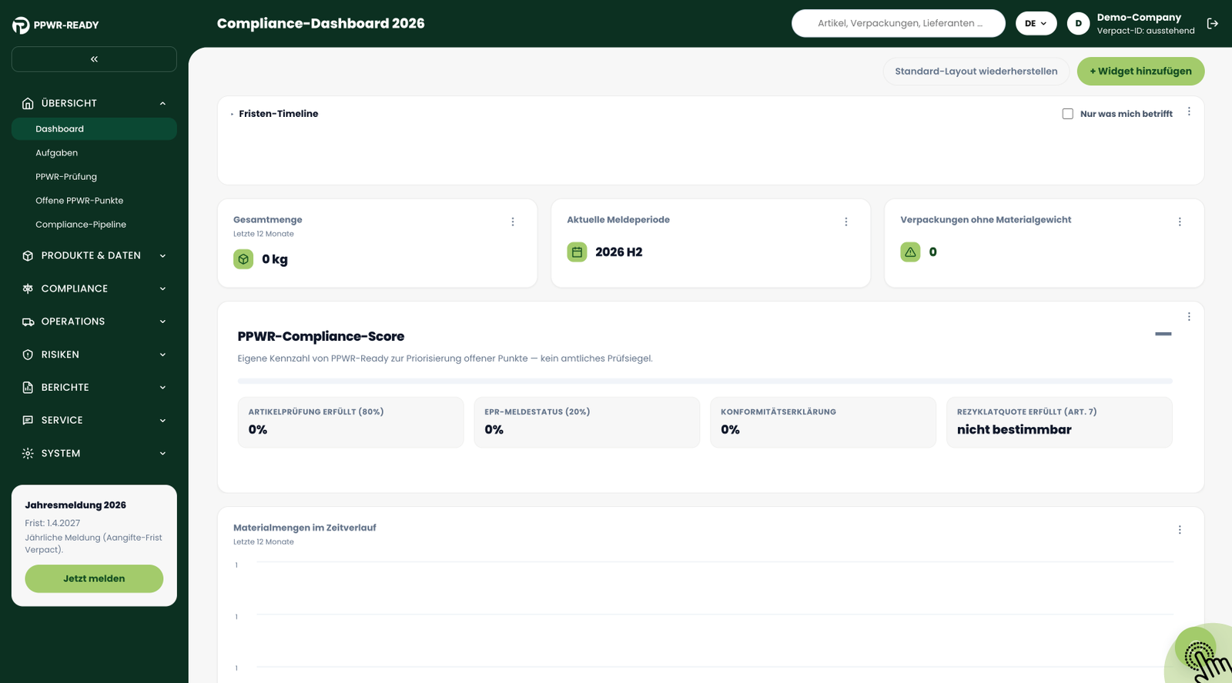Screen dimensions: 1232x683
Task: Click the logout icon in header
Action: pyautogui.click(x=1213, y=24)
